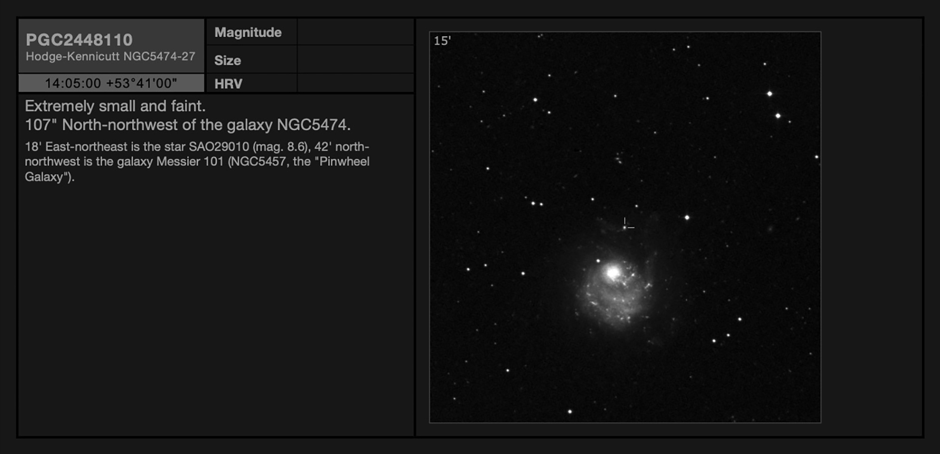940x454 pixels.
Task: Click the 15' field-of-view label
Action: click(x=442, y=41)
